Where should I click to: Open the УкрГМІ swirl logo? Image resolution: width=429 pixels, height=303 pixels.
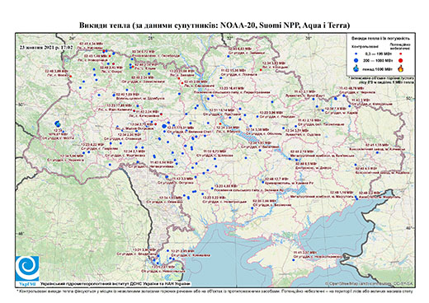coord(27,268)
